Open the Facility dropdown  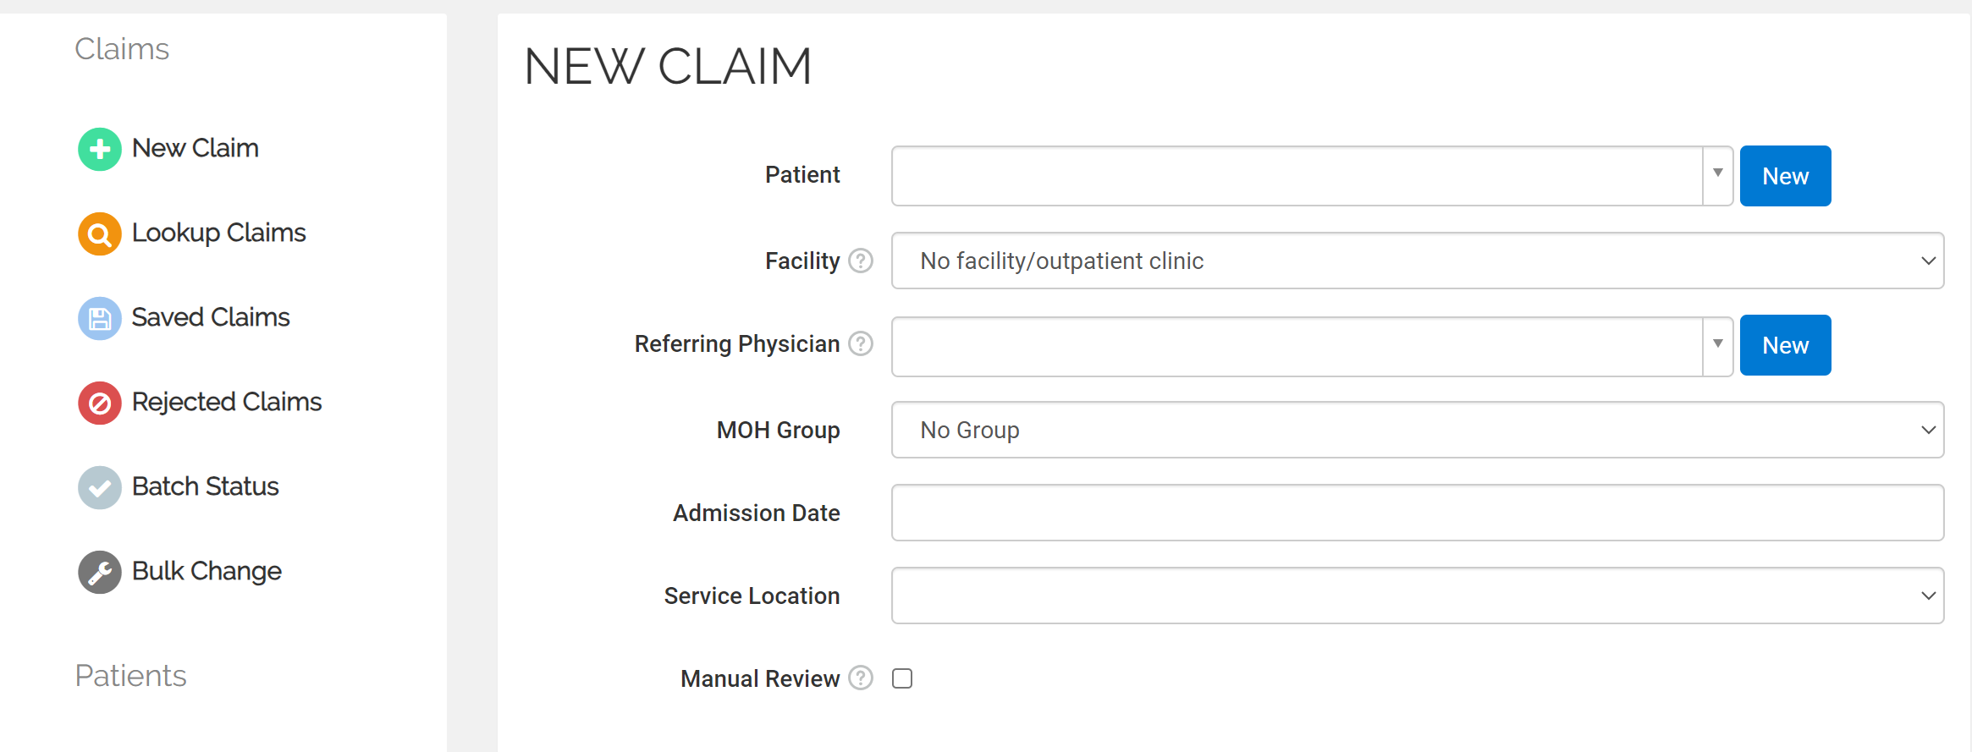coord(1417,261)
